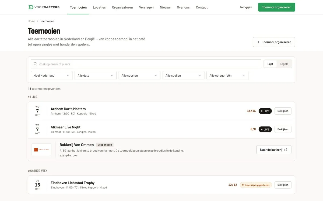Click the Bakkerij Van Ommen heading
This screenshot has width=323, height=201.
click(77, 145)
